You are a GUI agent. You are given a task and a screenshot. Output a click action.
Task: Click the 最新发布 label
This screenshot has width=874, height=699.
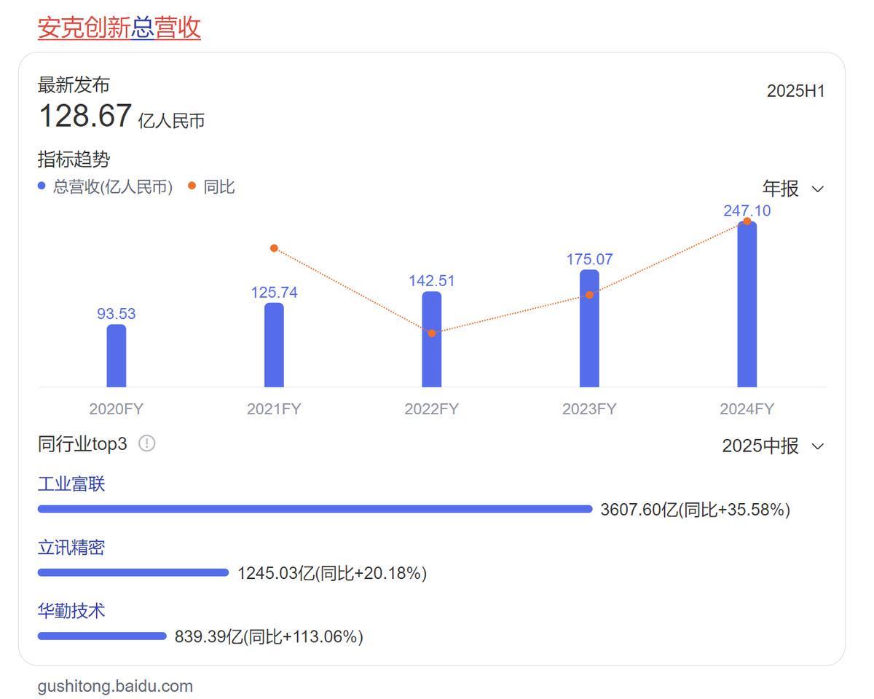coord(74,85)
